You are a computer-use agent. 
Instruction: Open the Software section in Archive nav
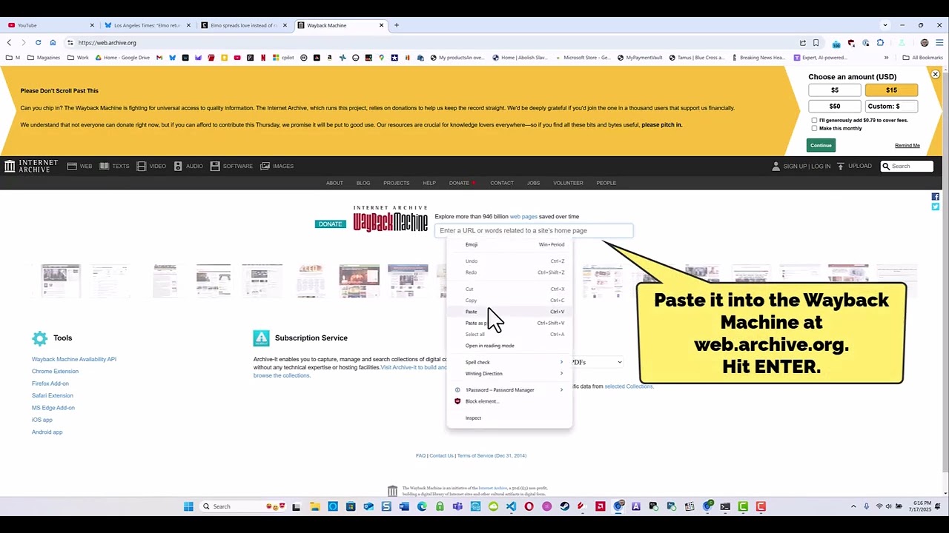231,166
